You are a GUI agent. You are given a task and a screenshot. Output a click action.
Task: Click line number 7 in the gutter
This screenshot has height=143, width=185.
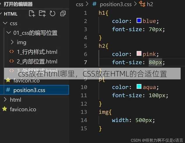[x=85, y=62]
